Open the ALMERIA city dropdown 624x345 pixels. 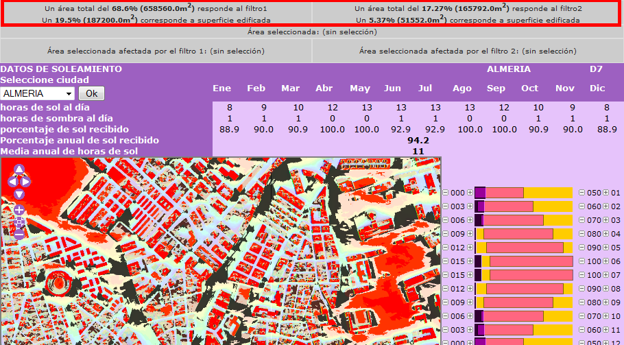[x=38, y=93]
